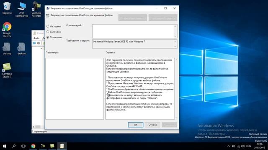Switch to Chrome on the taskbar
268x150 pixels.
tap(33, 146)
